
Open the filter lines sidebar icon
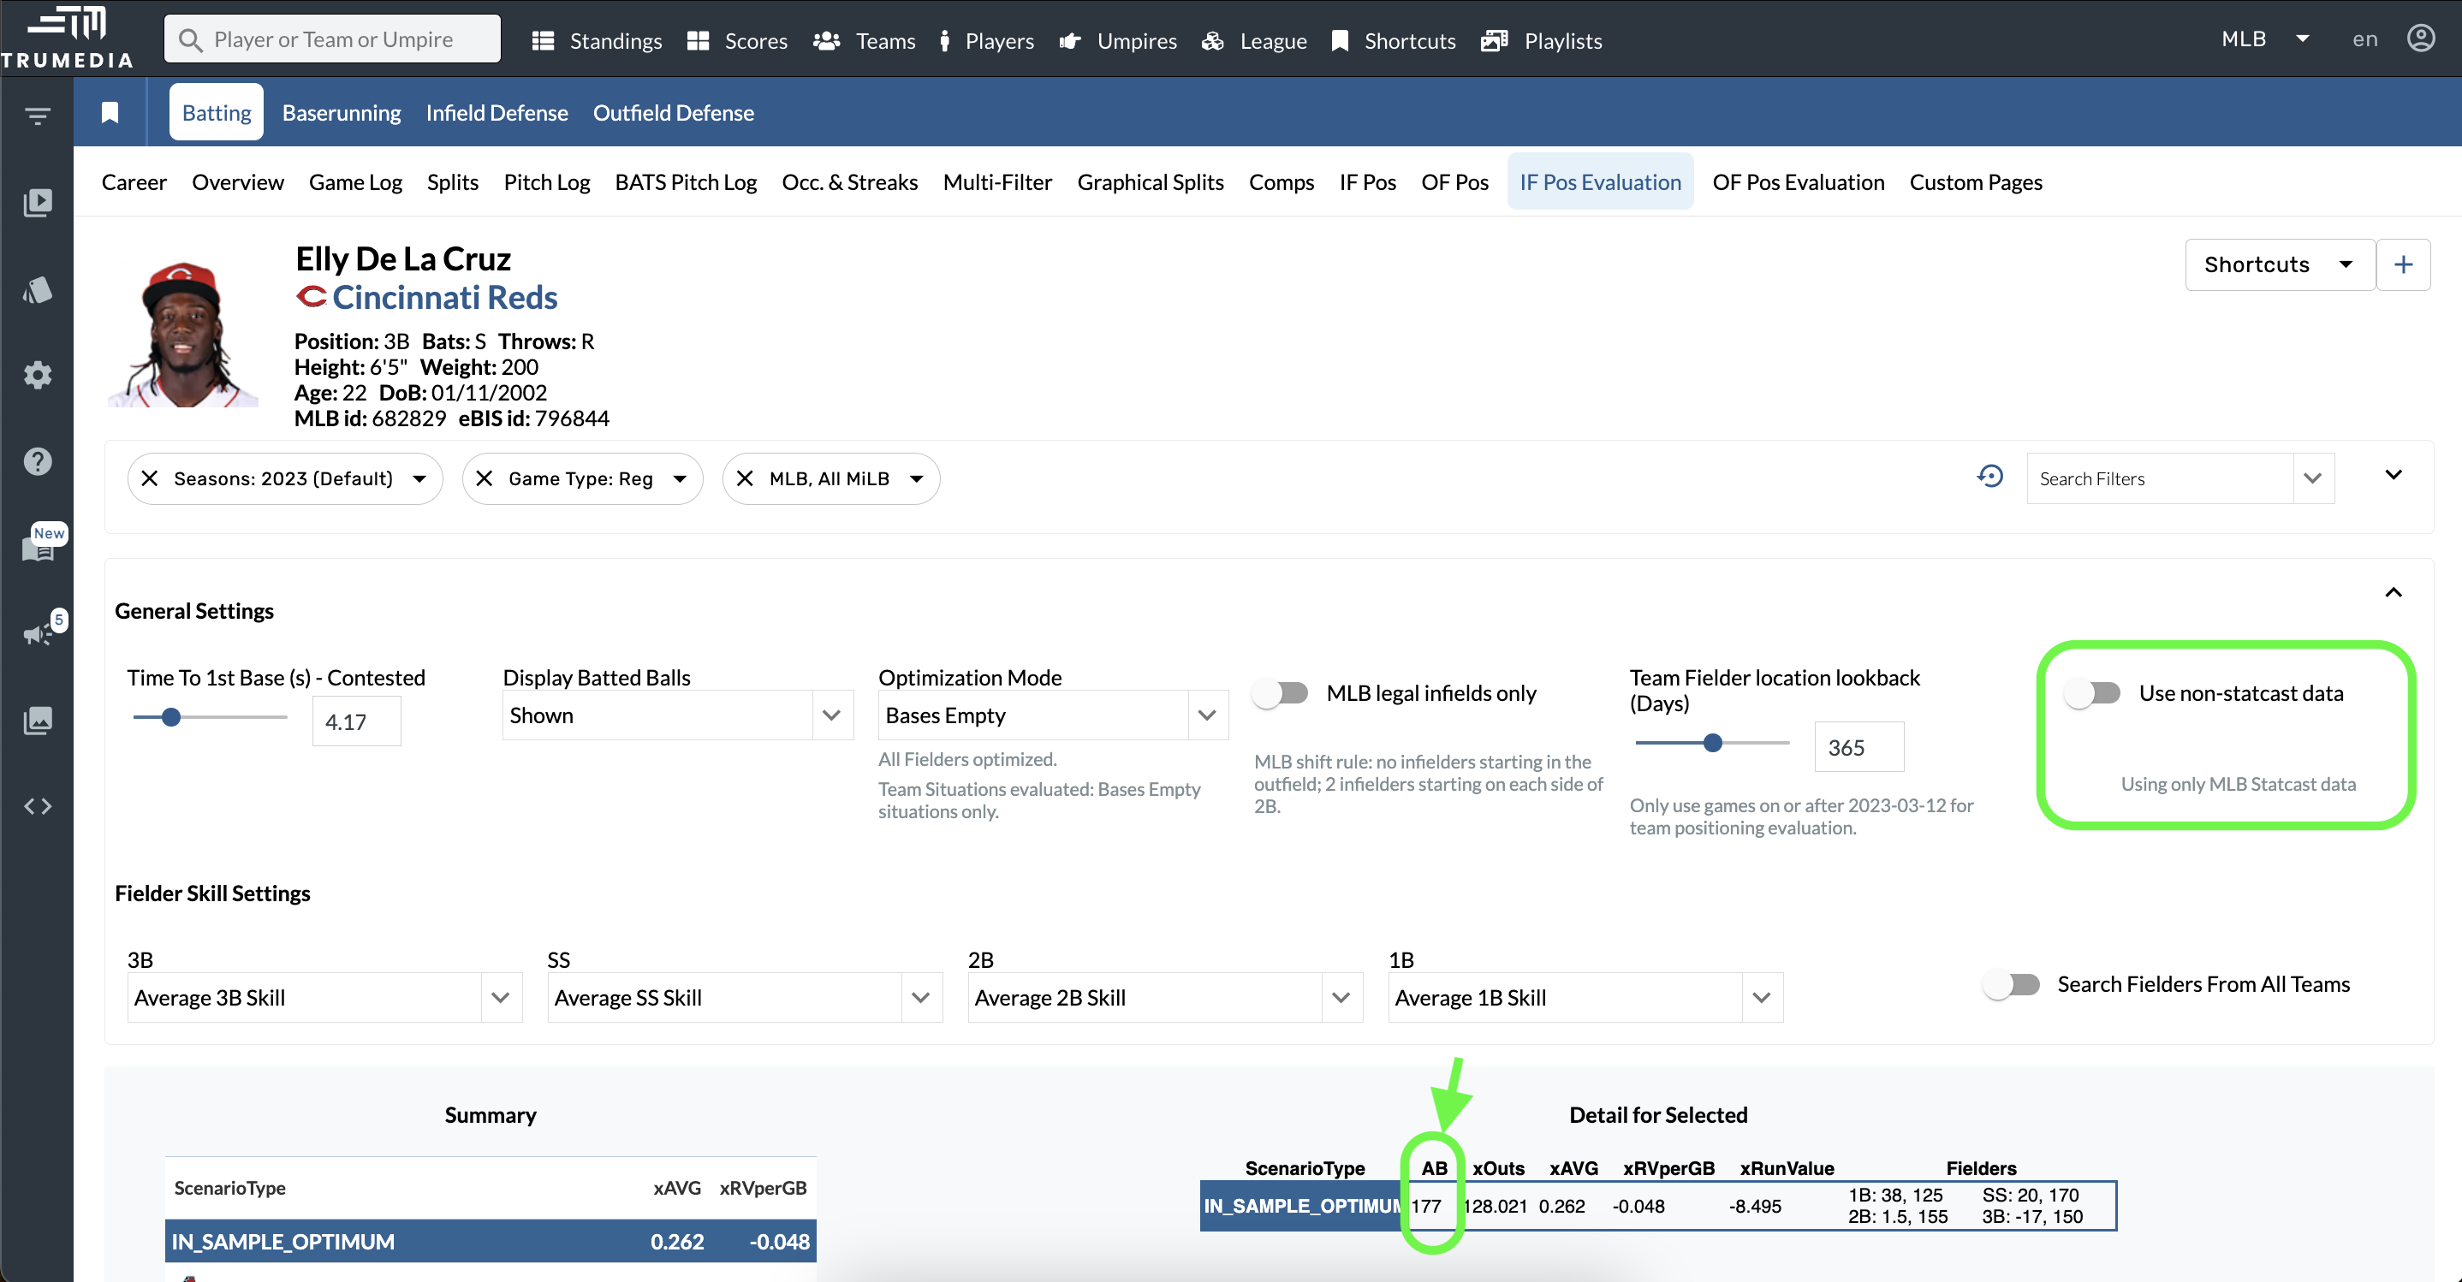pos(38,116)
